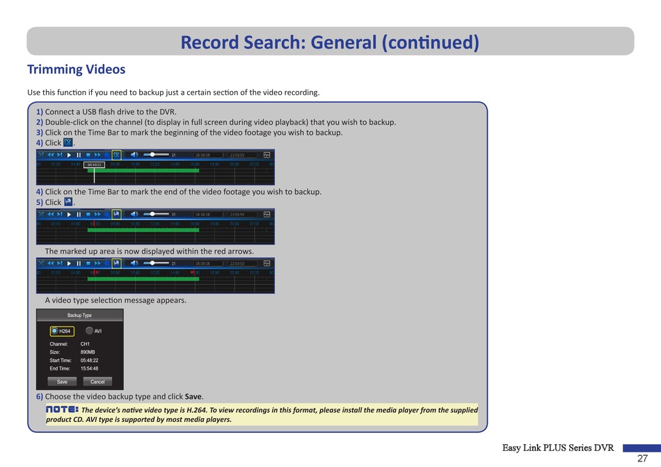
Task: Play video above single red marker timeline
Action: click(x=69, y=214)
